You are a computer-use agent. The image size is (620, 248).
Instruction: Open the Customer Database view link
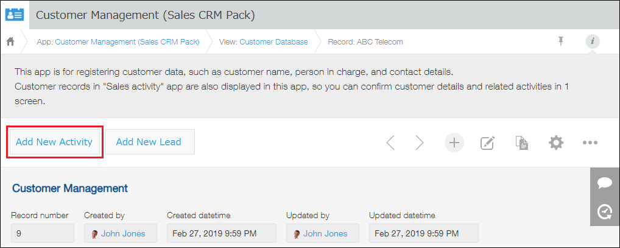pos(273,42)
